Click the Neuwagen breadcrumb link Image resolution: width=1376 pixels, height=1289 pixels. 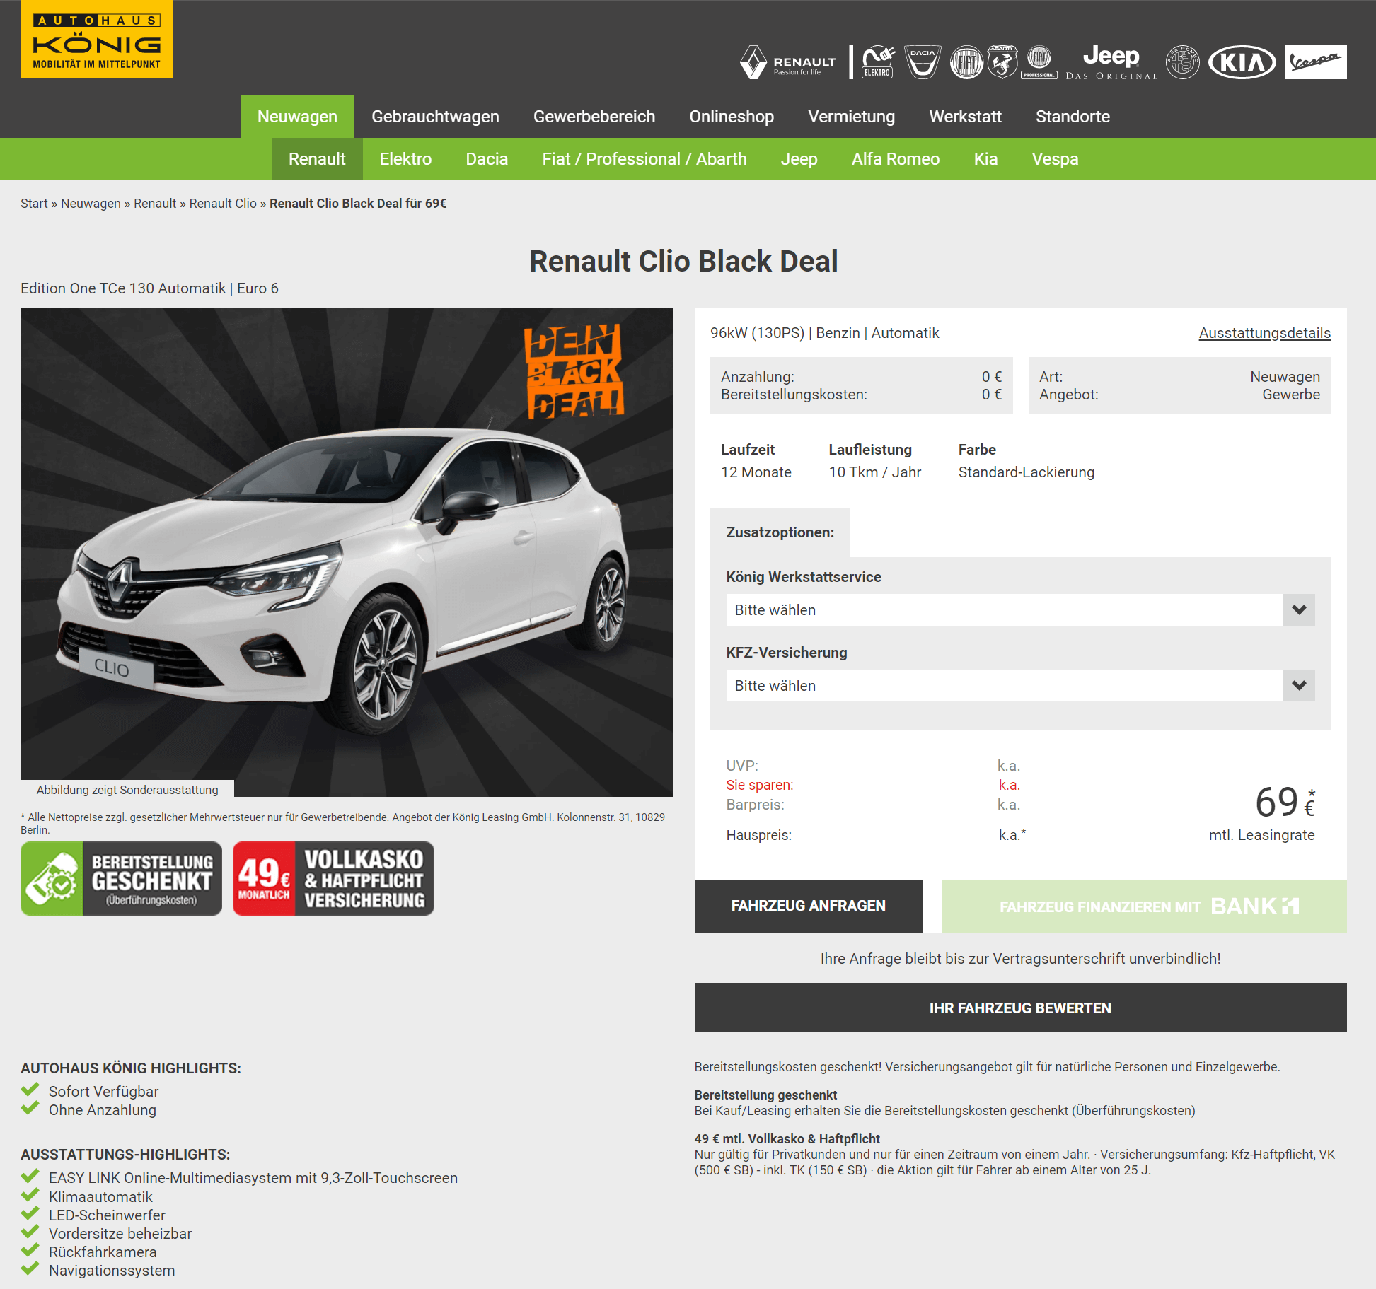pyautogui.click(x=91, y=204)
